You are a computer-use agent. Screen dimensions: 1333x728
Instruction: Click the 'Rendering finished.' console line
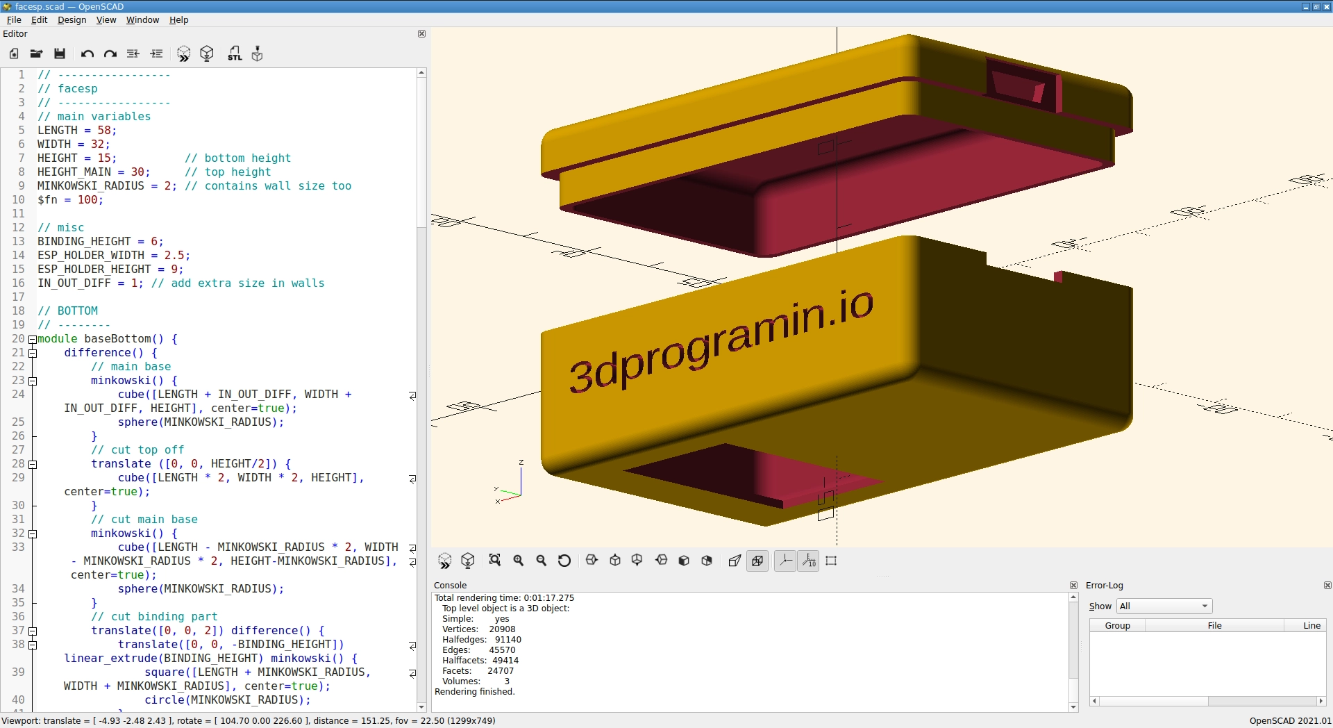tap(475, 691)
